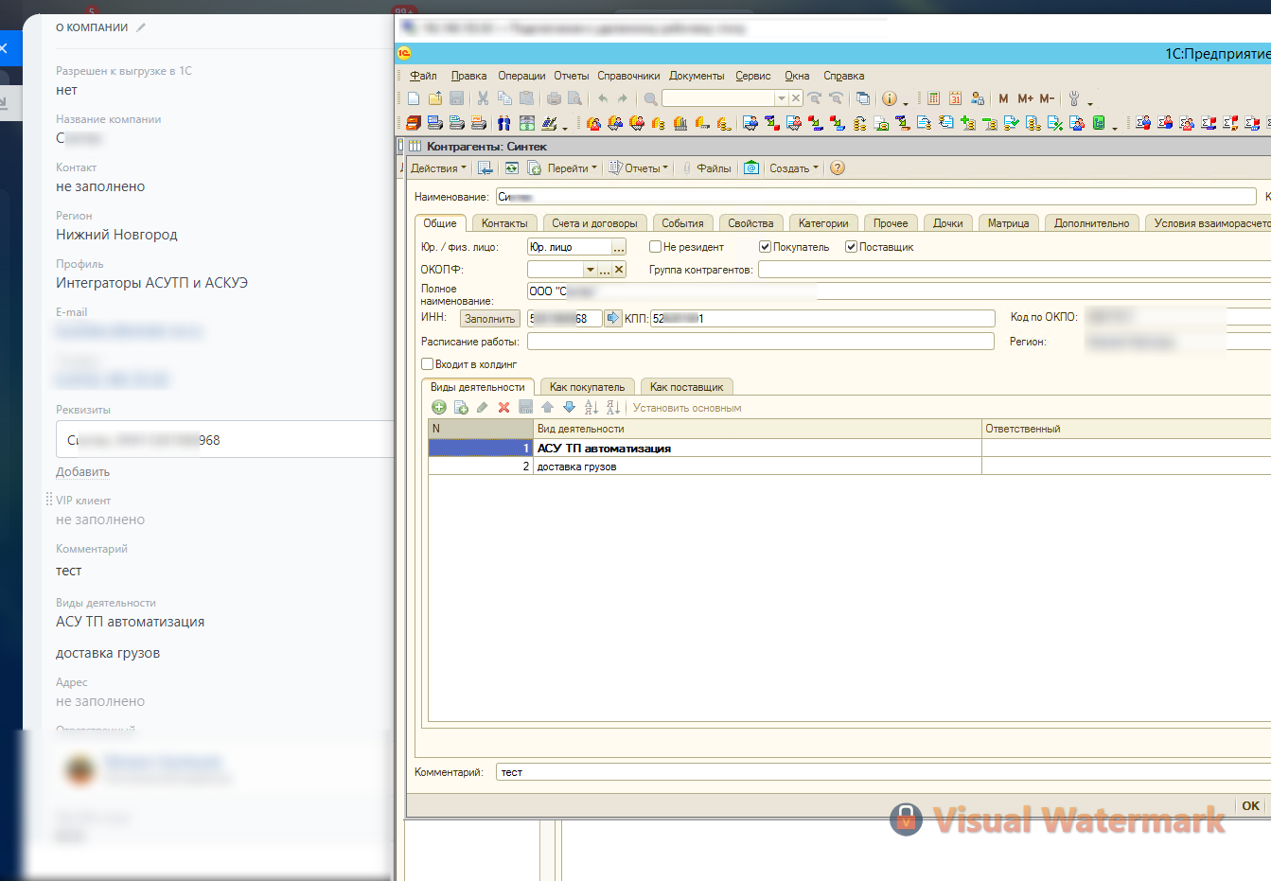Open the Справочники menu
This screenshot has width=1271, height=881.
pos(628,76)
